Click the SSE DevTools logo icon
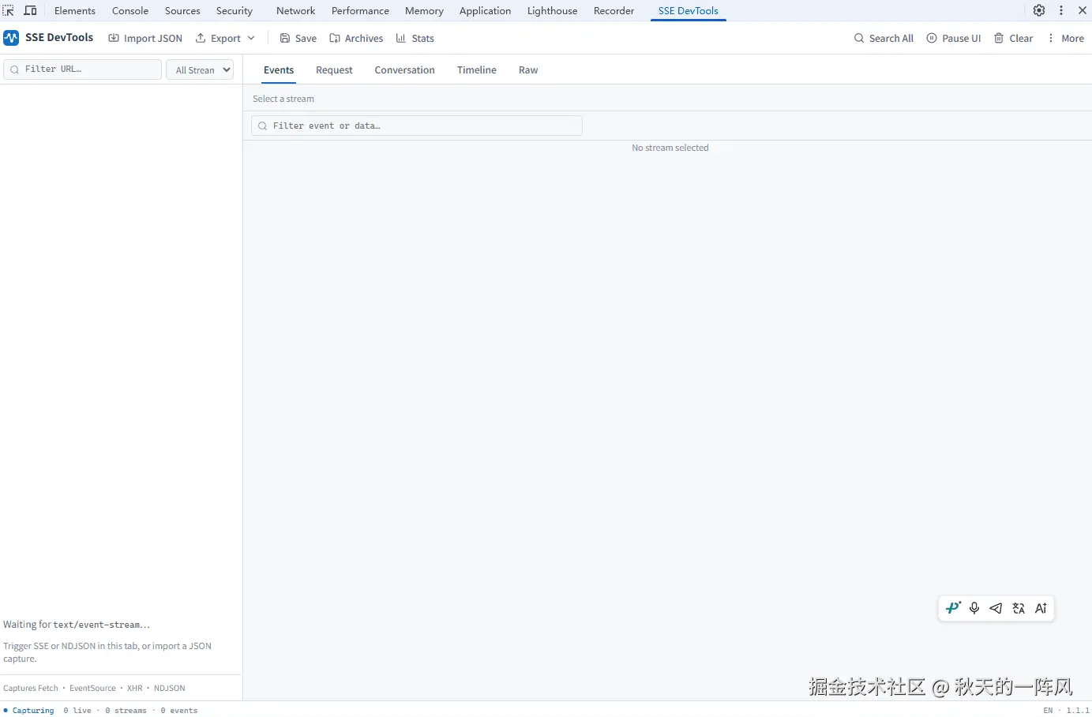 pyautogui.click(x=11, y=38)
